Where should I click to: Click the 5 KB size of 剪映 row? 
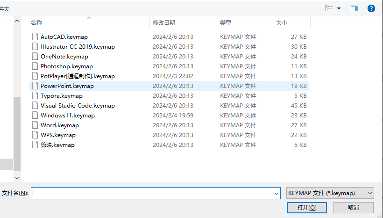(x=300, y=145)
